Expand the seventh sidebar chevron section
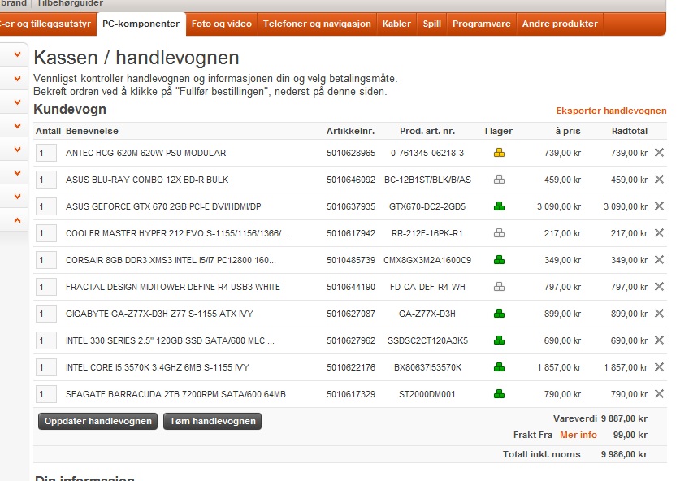This screenshot has width=693, height=481. [17, 197]
